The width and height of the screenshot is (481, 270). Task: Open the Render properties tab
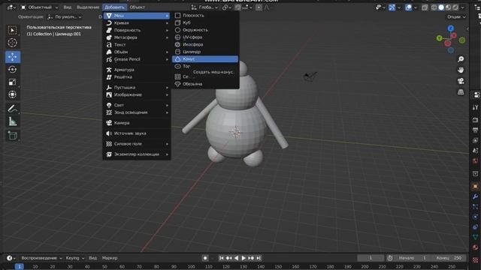click(x=475, y=120)
